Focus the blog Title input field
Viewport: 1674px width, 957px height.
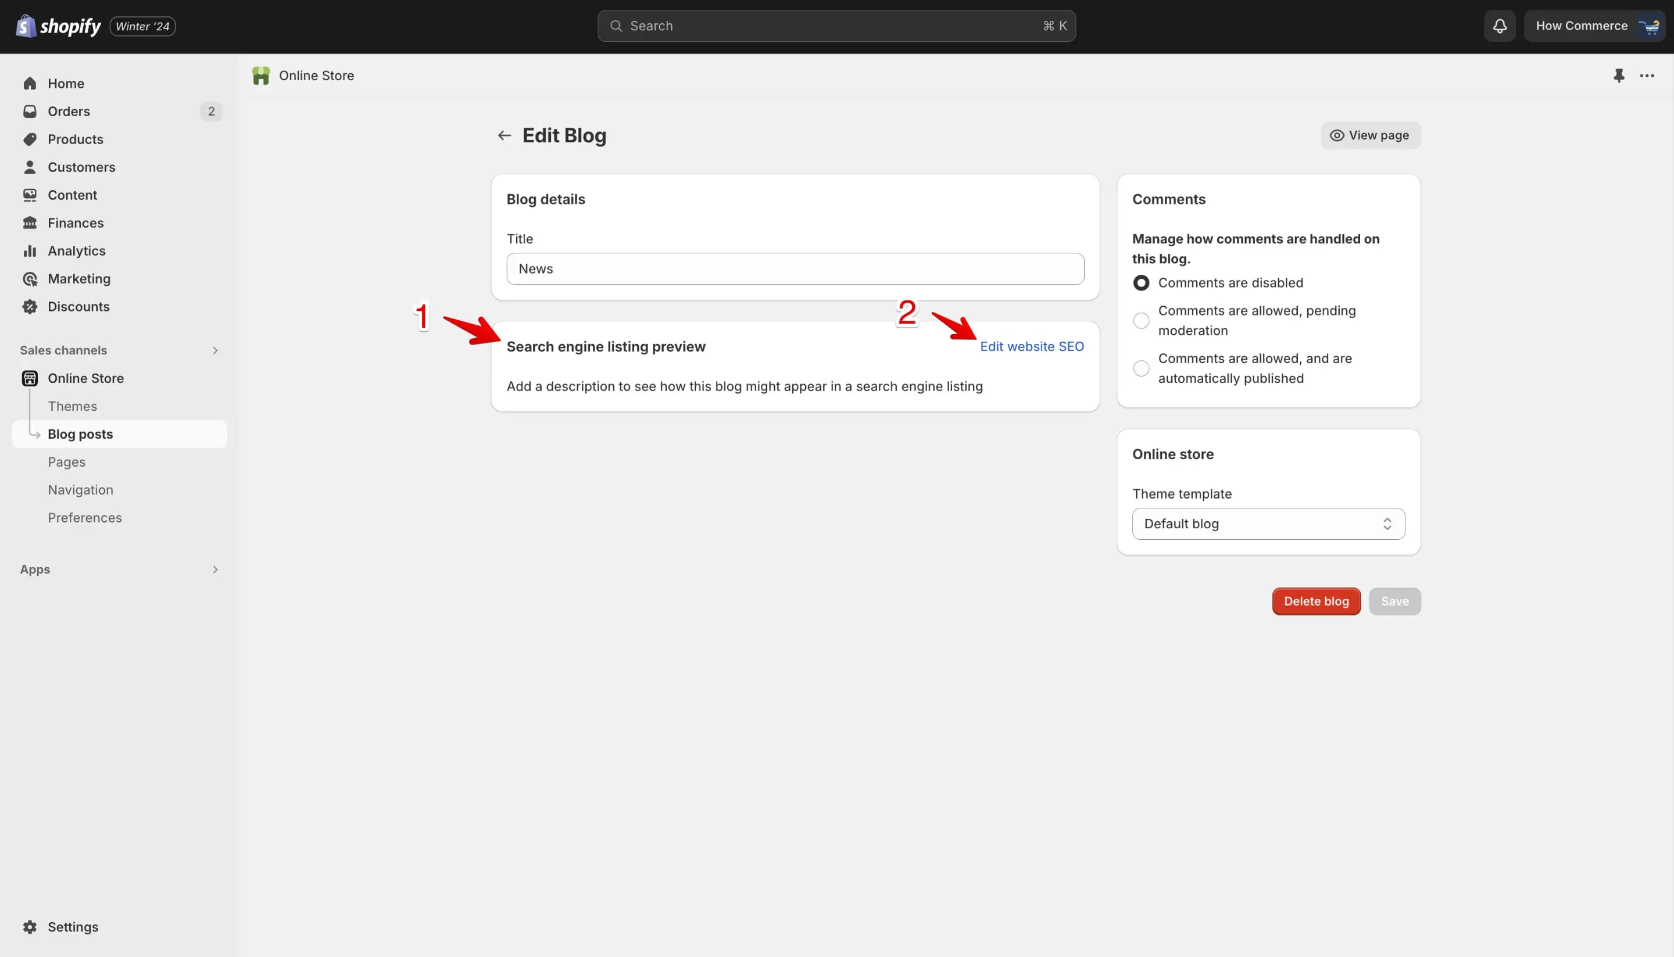(795, 269)
